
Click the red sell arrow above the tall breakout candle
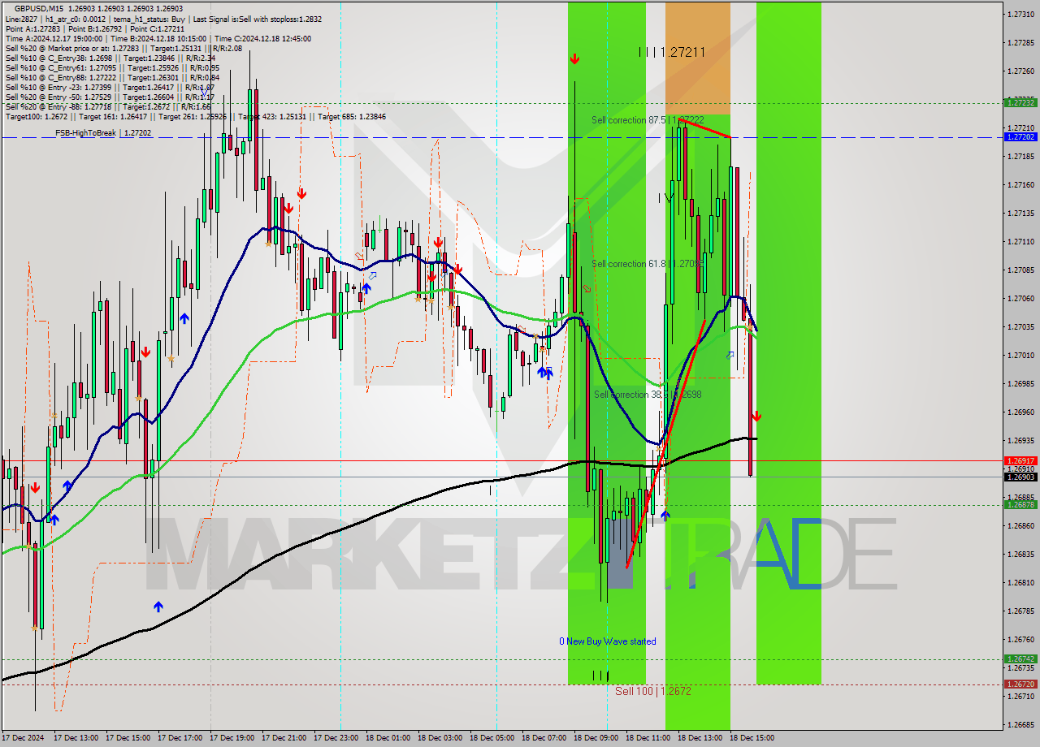(x=575, y=58)
